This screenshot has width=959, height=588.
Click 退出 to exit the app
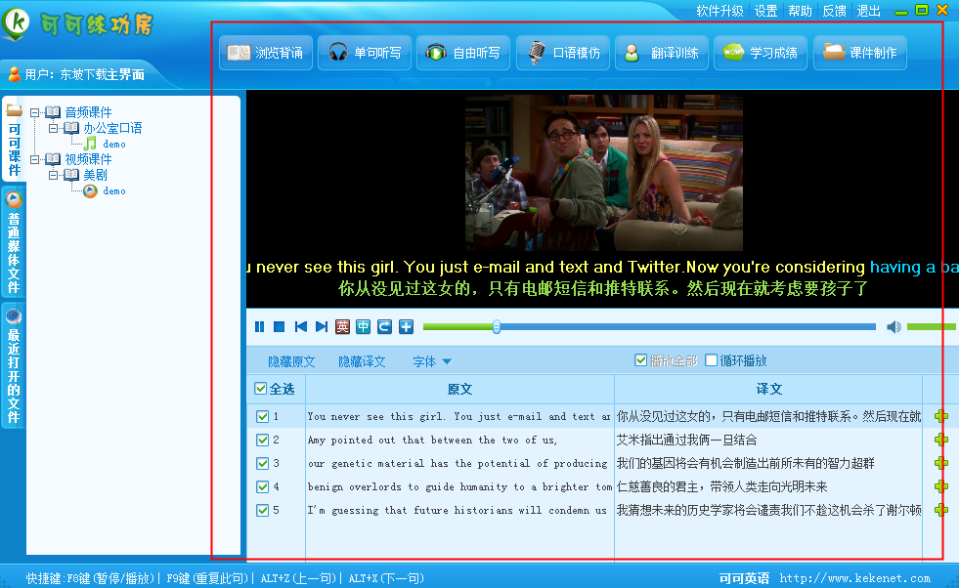[x=868, y=11]
